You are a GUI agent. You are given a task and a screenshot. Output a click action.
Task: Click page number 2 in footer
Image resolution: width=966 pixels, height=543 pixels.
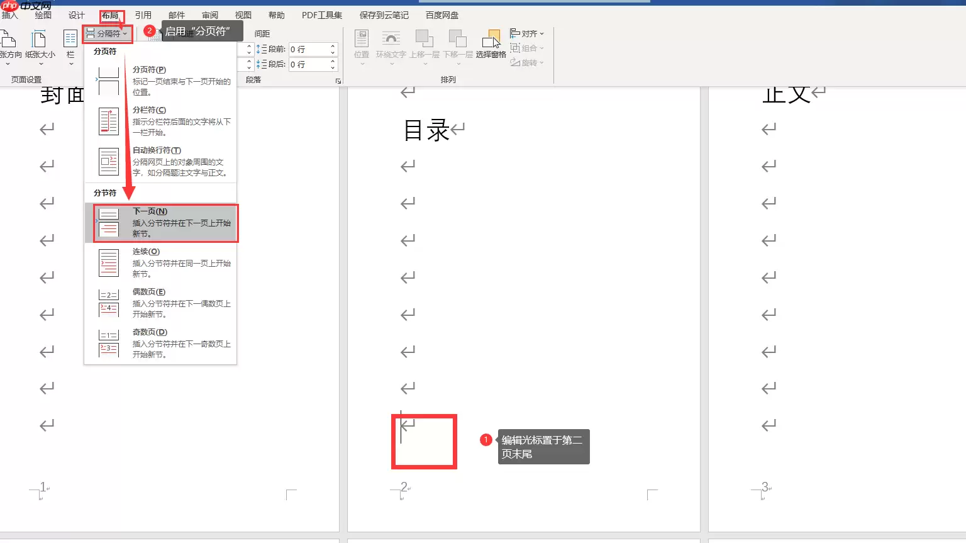[x=404, y=486]
